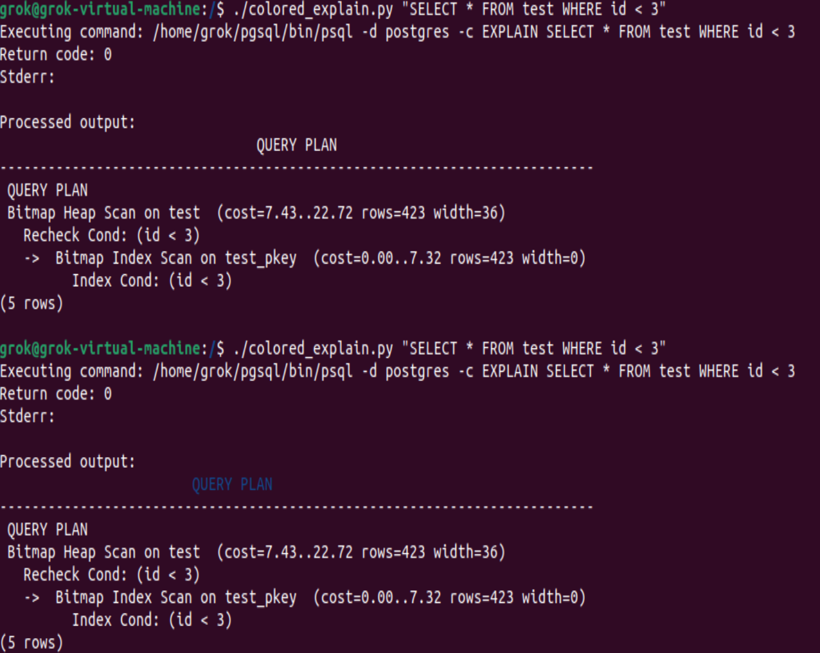Click the blue-colored QUERY PLAN header
Image resolution: width=820 pixels, height=653 pixels.
(232, 484)
